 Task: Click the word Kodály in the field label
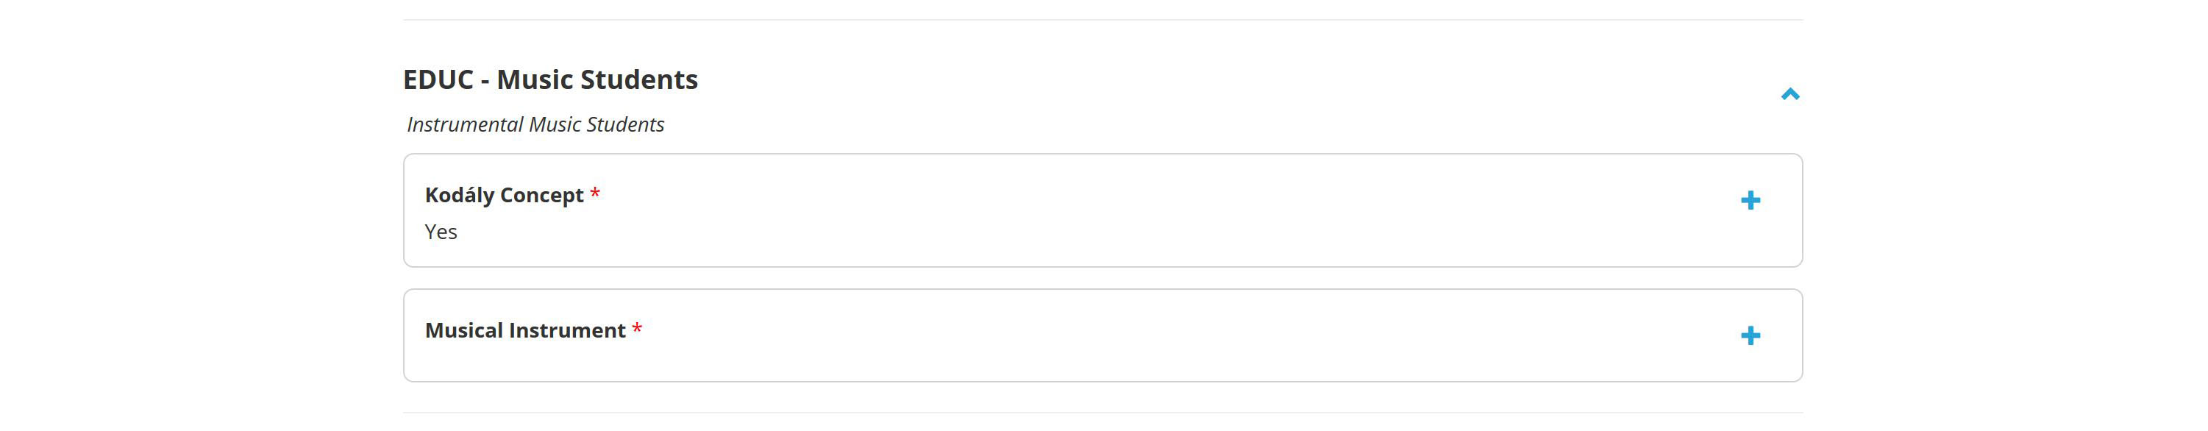460,196
